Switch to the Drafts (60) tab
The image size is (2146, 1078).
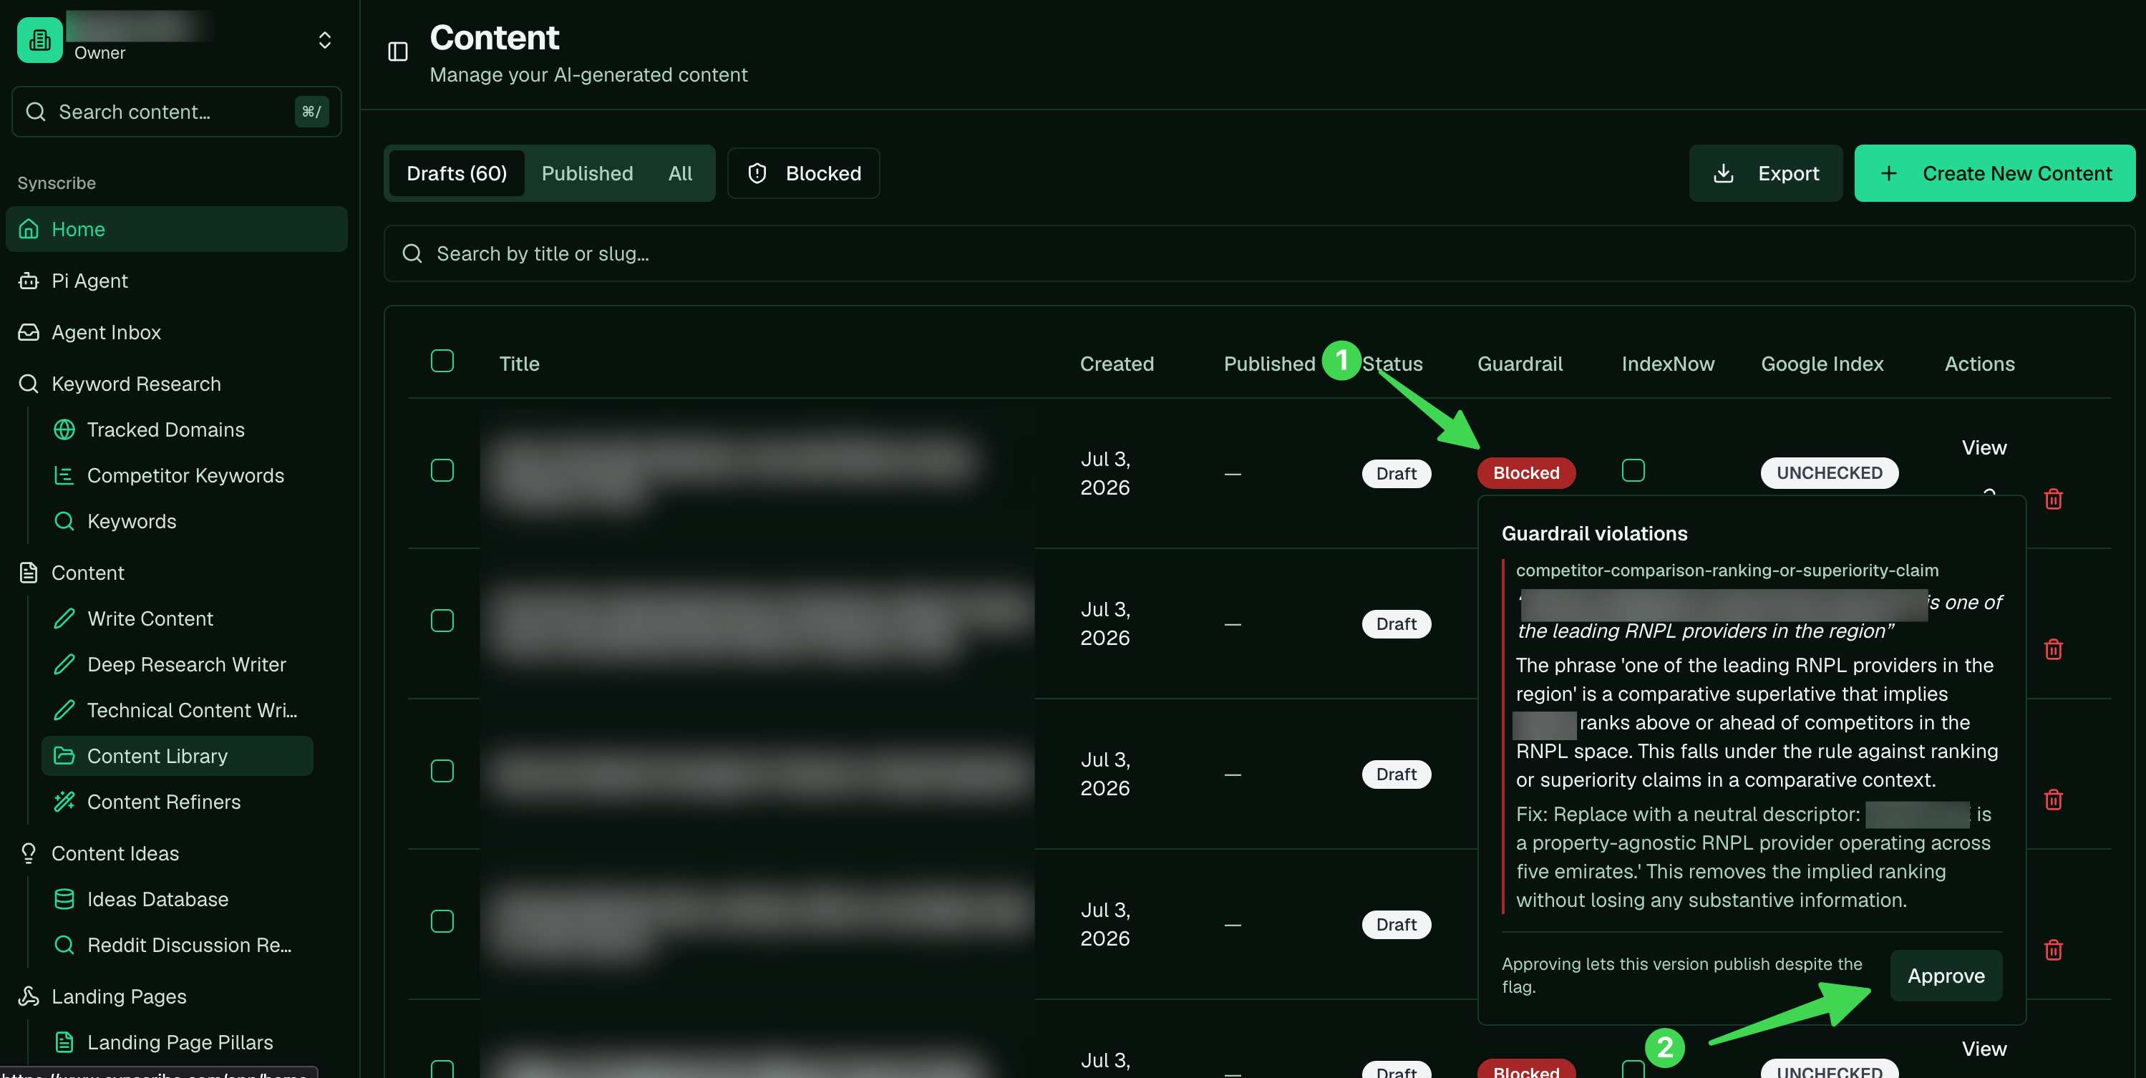[457, 173]
